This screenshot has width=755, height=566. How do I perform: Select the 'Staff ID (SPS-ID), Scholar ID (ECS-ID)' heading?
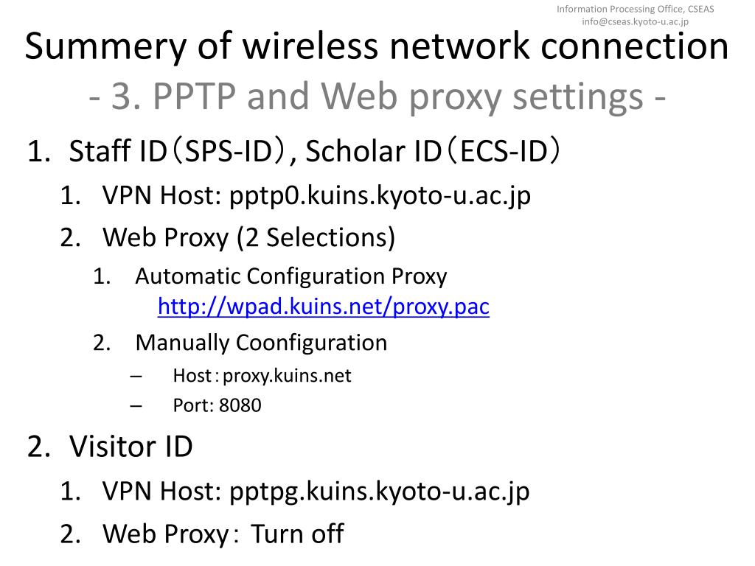(x=315, y=150)
